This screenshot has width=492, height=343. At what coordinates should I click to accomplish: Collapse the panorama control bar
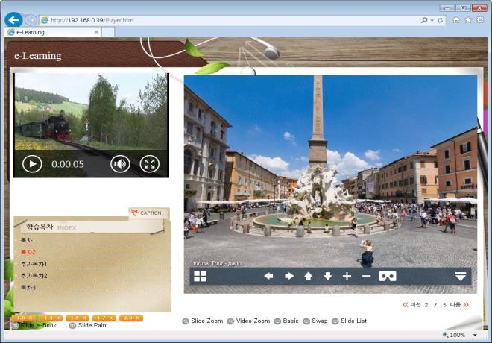[x=460, y=276]
